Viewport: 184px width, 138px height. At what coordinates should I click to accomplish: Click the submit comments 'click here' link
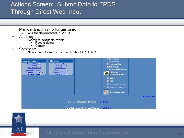tap(106, 107)
